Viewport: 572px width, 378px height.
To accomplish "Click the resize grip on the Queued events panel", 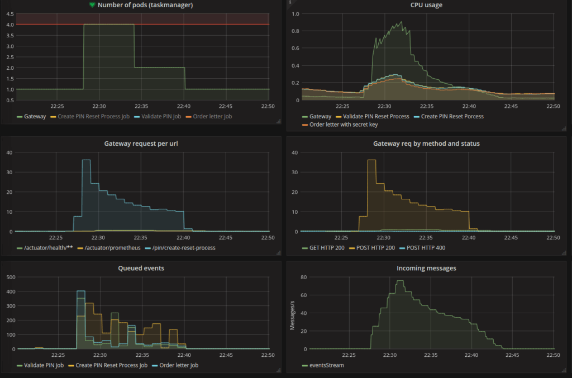I will pyautogui.click(x=278, y=369).
